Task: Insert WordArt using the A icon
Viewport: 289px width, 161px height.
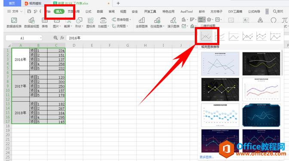Action: point(260,20)
